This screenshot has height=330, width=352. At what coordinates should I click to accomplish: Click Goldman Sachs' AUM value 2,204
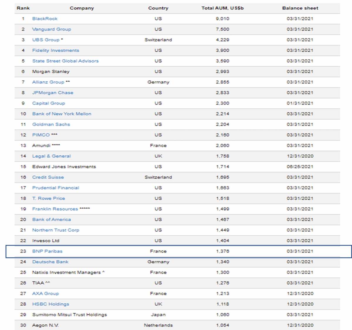point(223,124)
